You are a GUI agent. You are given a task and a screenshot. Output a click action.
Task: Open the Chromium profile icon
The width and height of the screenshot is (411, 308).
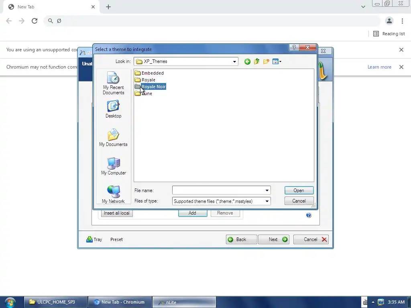[x=389, y=21]
